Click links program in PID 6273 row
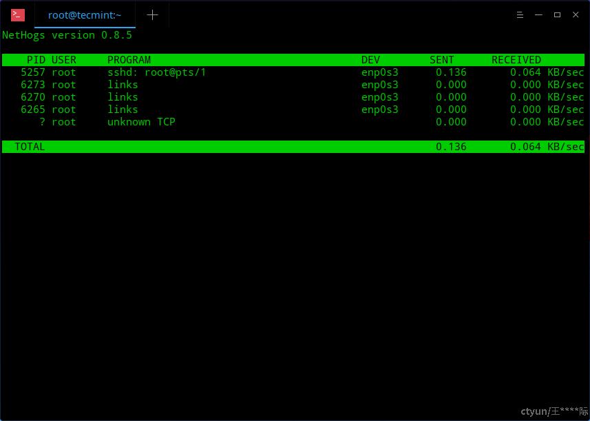Image resolution: width=590 pixels, height=421 pixels. point(123,85)
